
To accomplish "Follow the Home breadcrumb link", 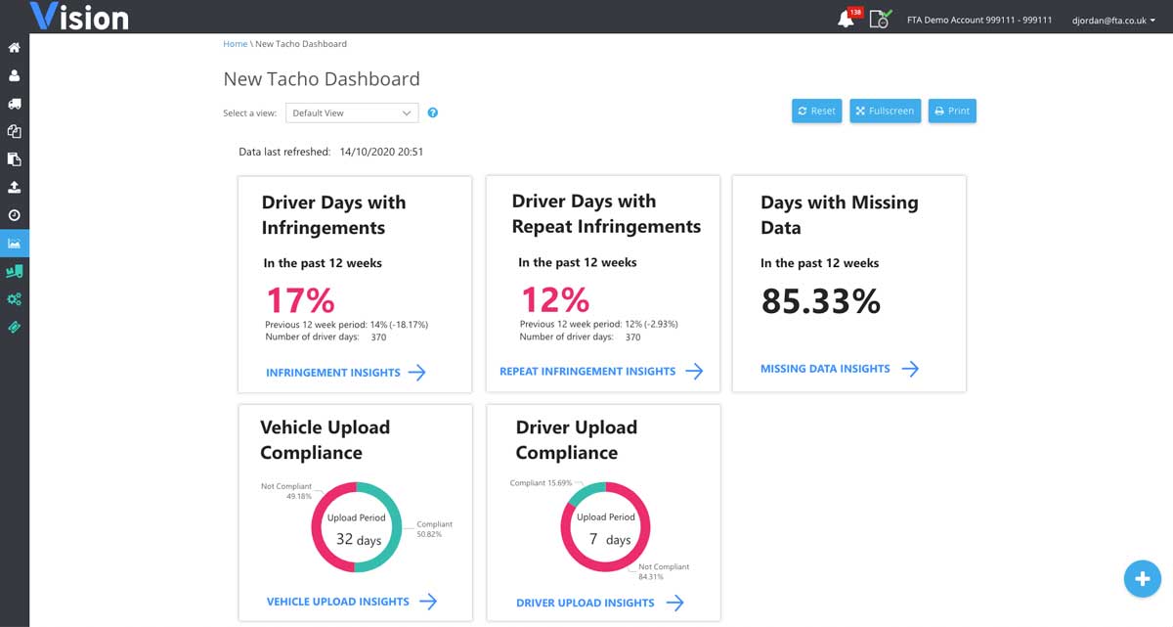I will pos(236,44).
